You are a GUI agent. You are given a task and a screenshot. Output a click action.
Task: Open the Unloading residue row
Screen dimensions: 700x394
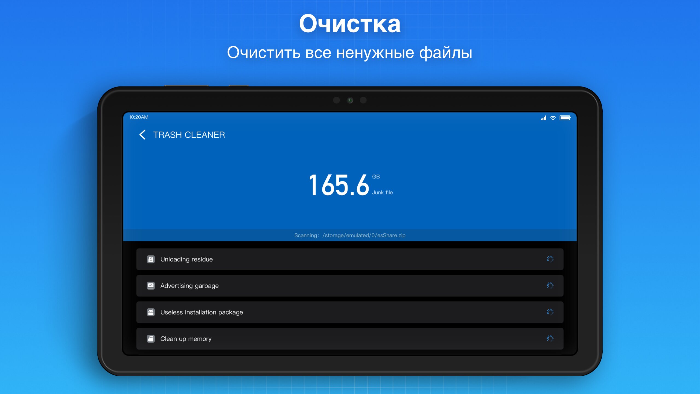tap(349, 259)
